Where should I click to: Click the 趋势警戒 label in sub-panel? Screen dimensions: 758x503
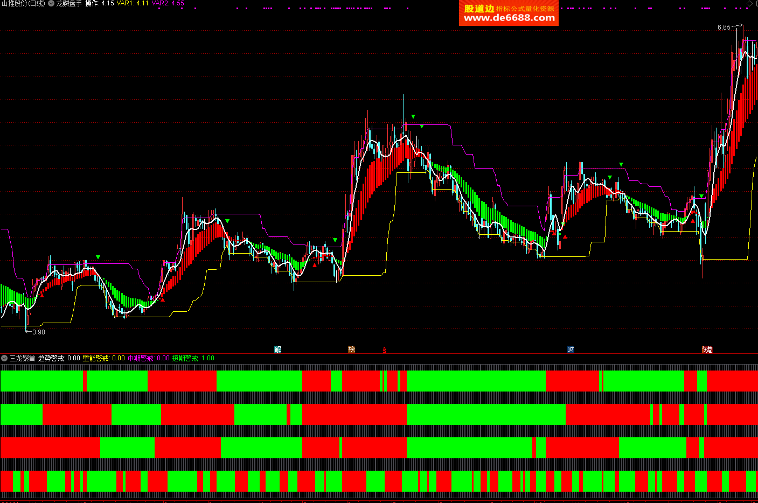coord(51,358)
